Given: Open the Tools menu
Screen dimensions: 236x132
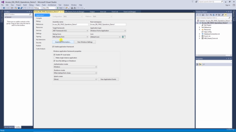Looking at the screenshot, I should 44,5.
